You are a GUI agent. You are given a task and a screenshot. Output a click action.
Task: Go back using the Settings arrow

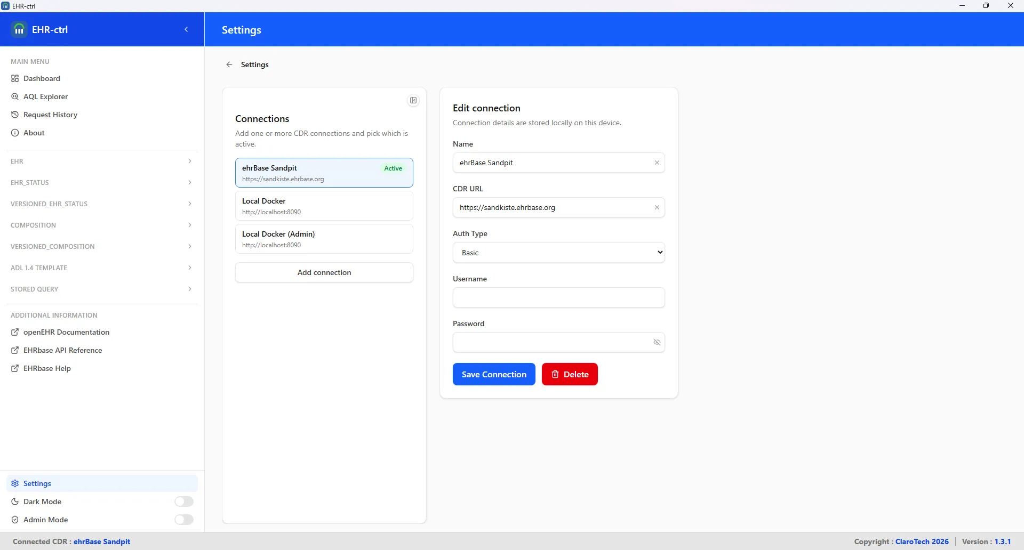pos(229,64)
